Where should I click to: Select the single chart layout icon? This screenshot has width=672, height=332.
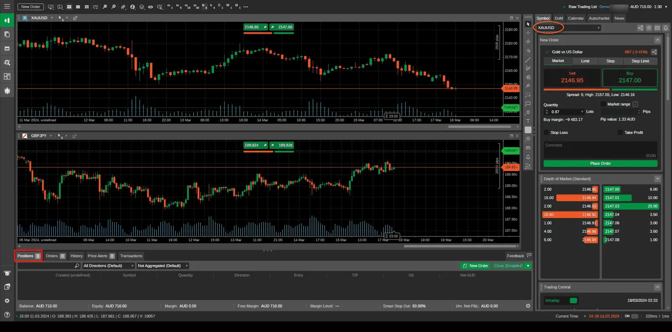(78, 7)
